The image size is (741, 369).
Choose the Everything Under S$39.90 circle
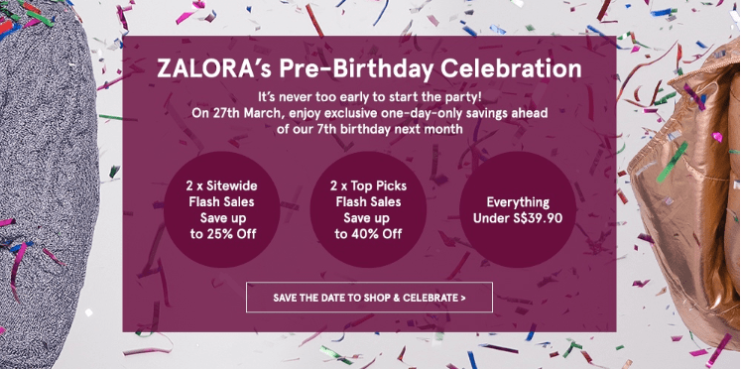518,209
